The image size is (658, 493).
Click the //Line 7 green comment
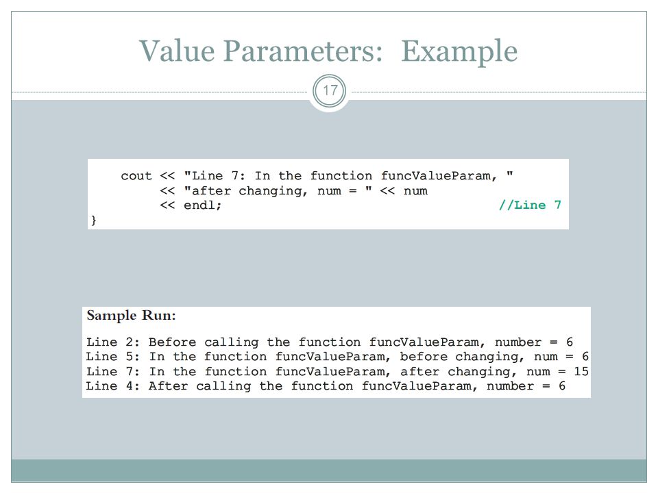(x=530, y=205)
